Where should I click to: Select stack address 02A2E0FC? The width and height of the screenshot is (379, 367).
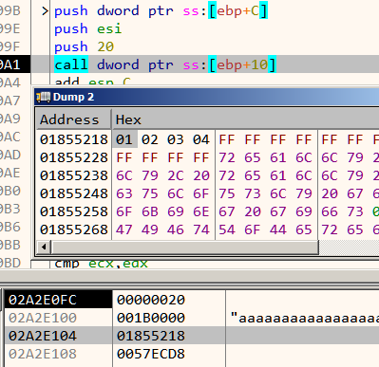coord(43,300)
